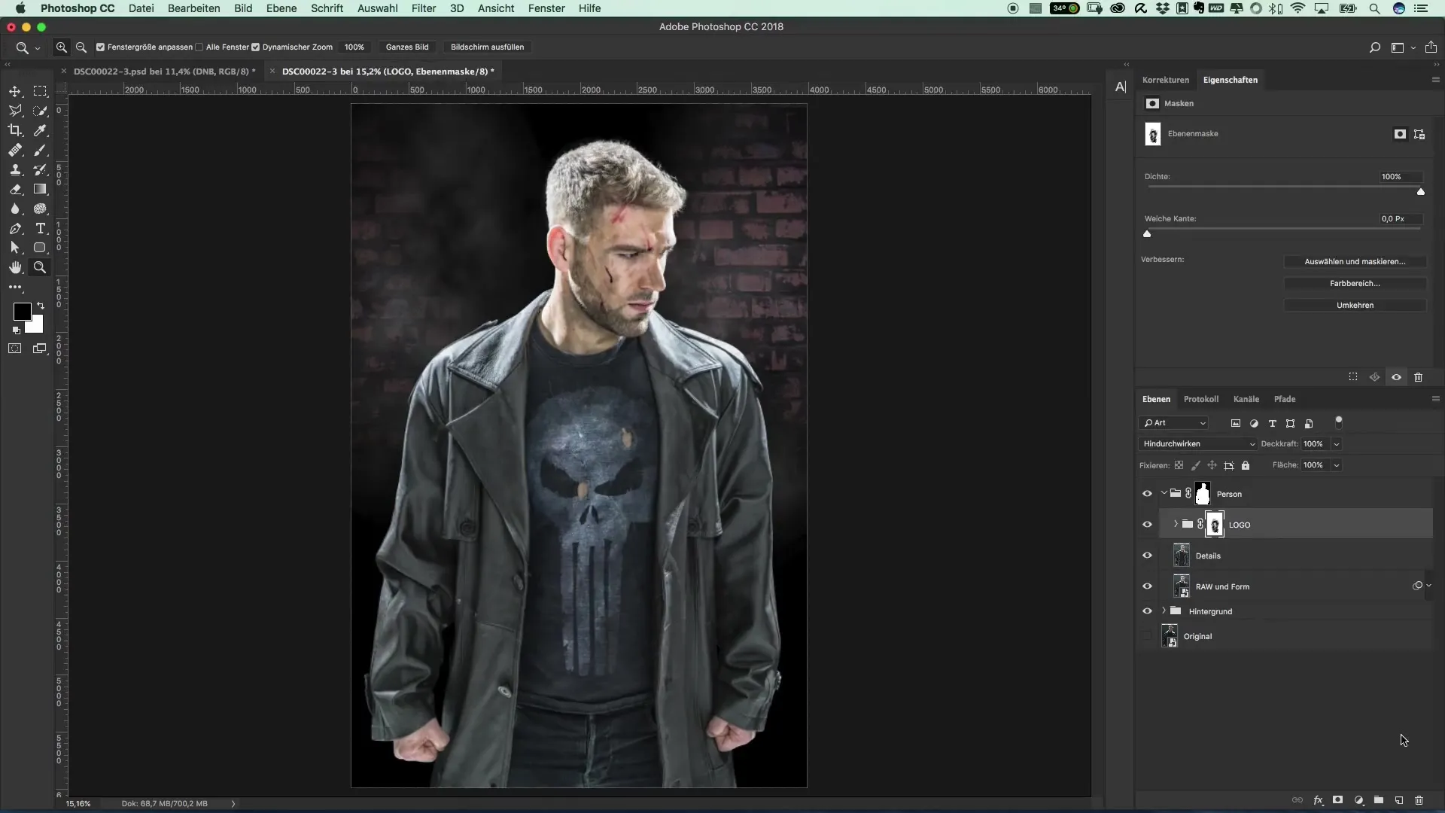Expand smart filters on RAW und Form

(1428, 586)
